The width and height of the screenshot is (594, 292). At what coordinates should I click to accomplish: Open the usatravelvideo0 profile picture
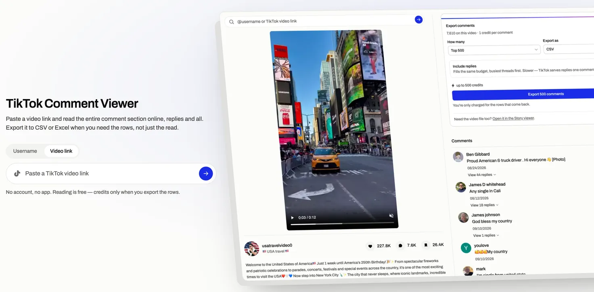252,249
